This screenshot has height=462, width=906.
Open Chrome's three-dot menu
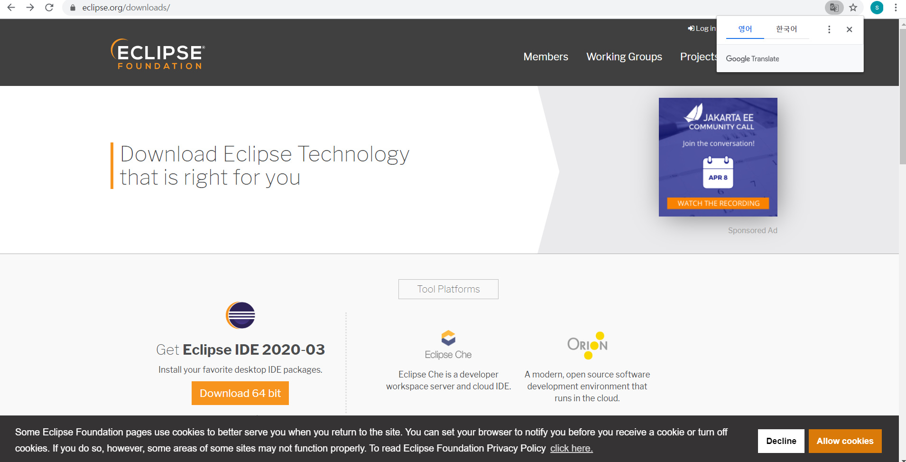tap(896, 8)
